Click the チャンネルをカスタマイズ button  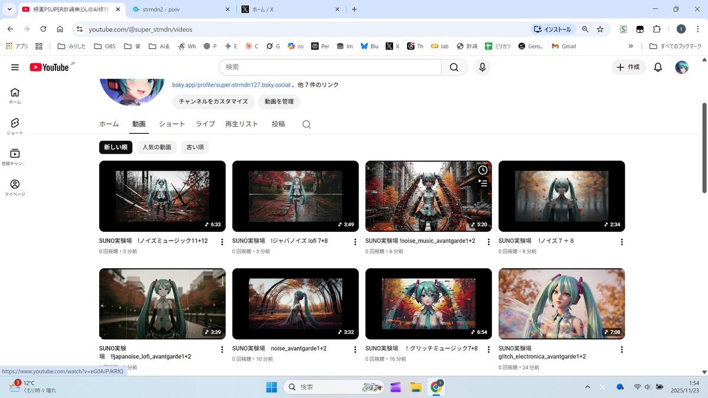(213, 101)
